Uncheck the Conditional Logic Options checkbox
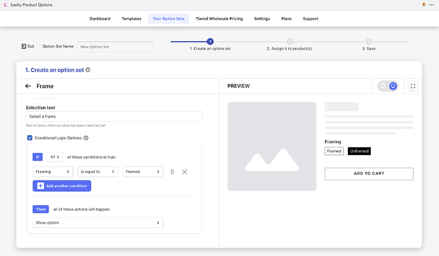Screen dimensions: 439x256 click(x=29, y=138)
